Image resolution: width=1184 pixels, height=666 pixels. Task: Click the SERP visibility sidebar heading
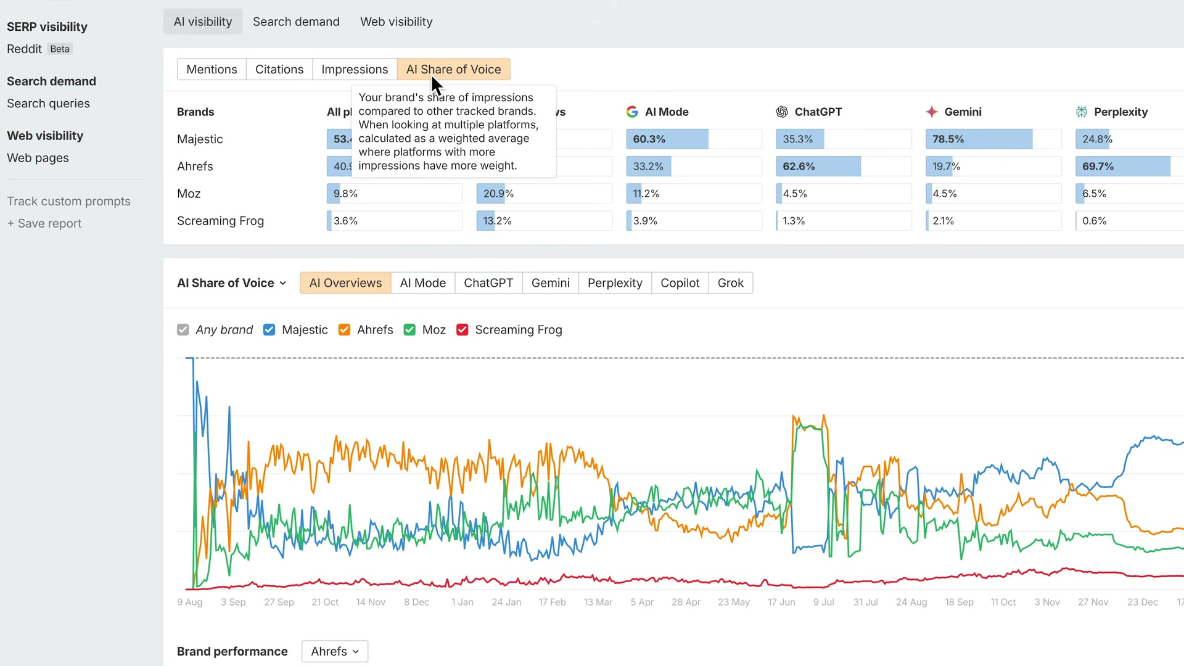(47, 27)
